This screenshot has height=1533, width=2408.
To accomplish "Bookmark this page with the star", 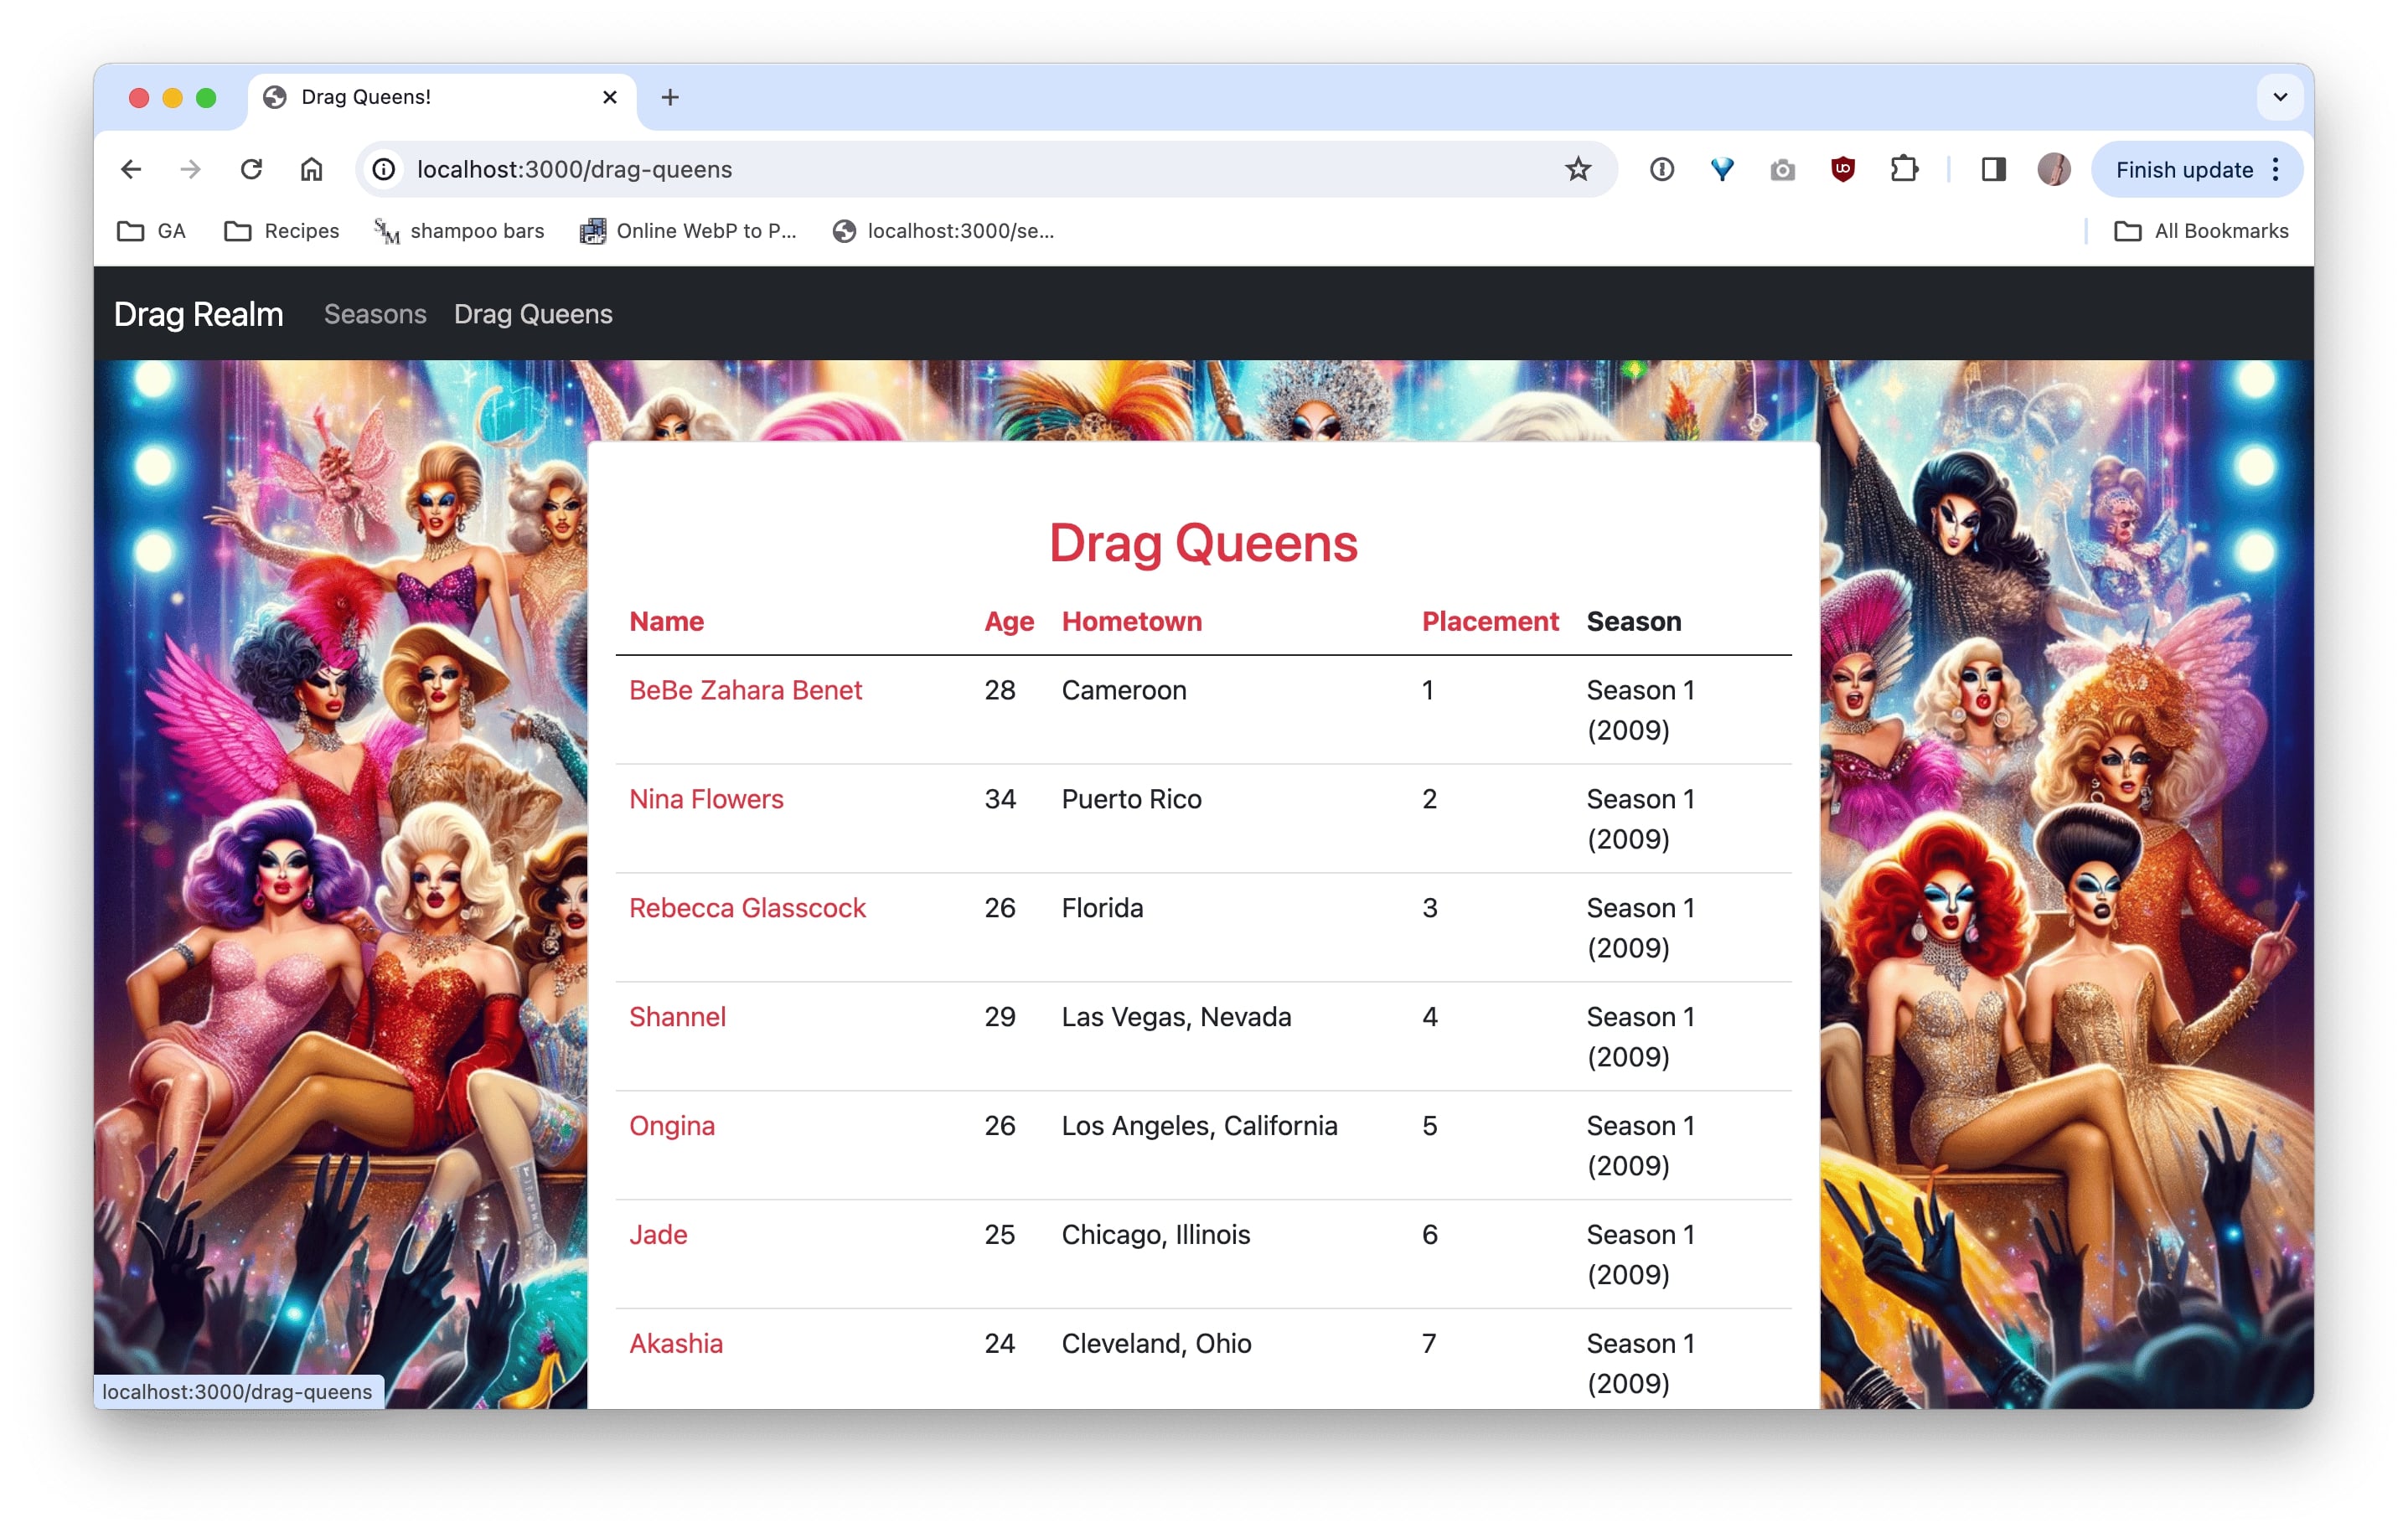I will click(x=1577, y=169).
